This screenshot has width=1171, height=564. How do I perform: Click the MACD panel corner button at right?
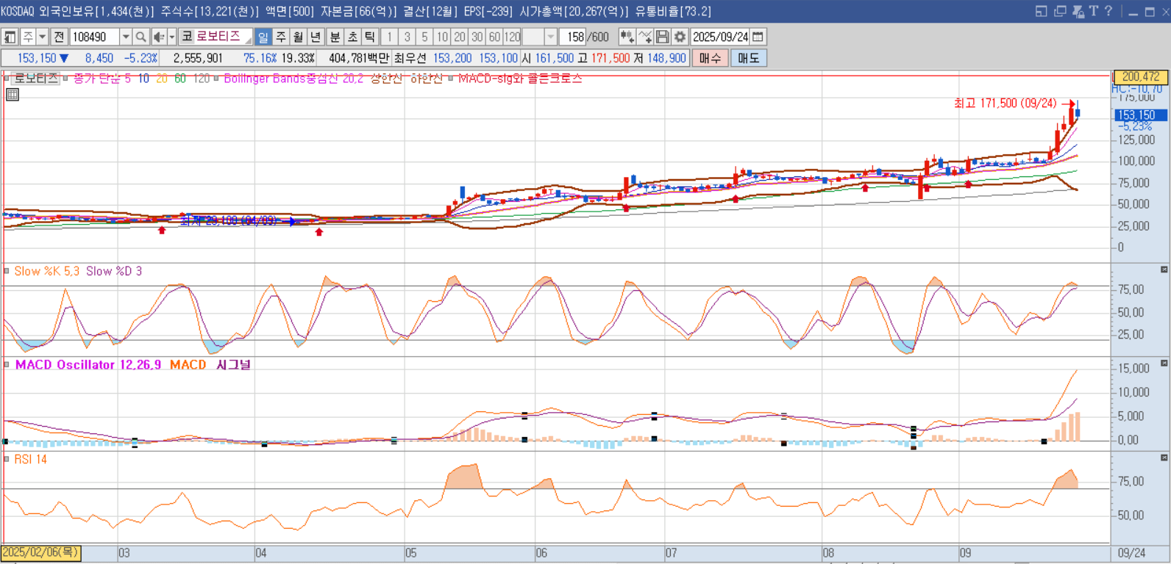[x=1164, y=364]
